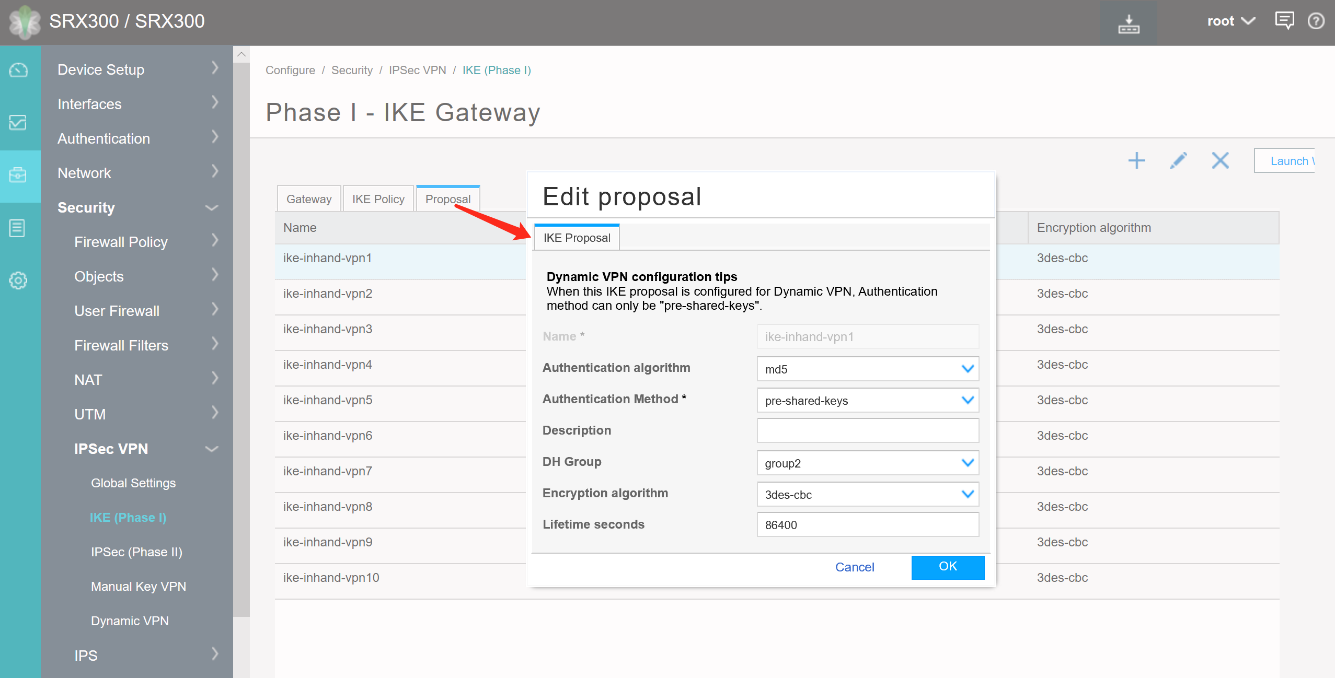Click the pencil edit icon
The width and height of the screenshot is (1335, 678).
[x=1178, y=160]
